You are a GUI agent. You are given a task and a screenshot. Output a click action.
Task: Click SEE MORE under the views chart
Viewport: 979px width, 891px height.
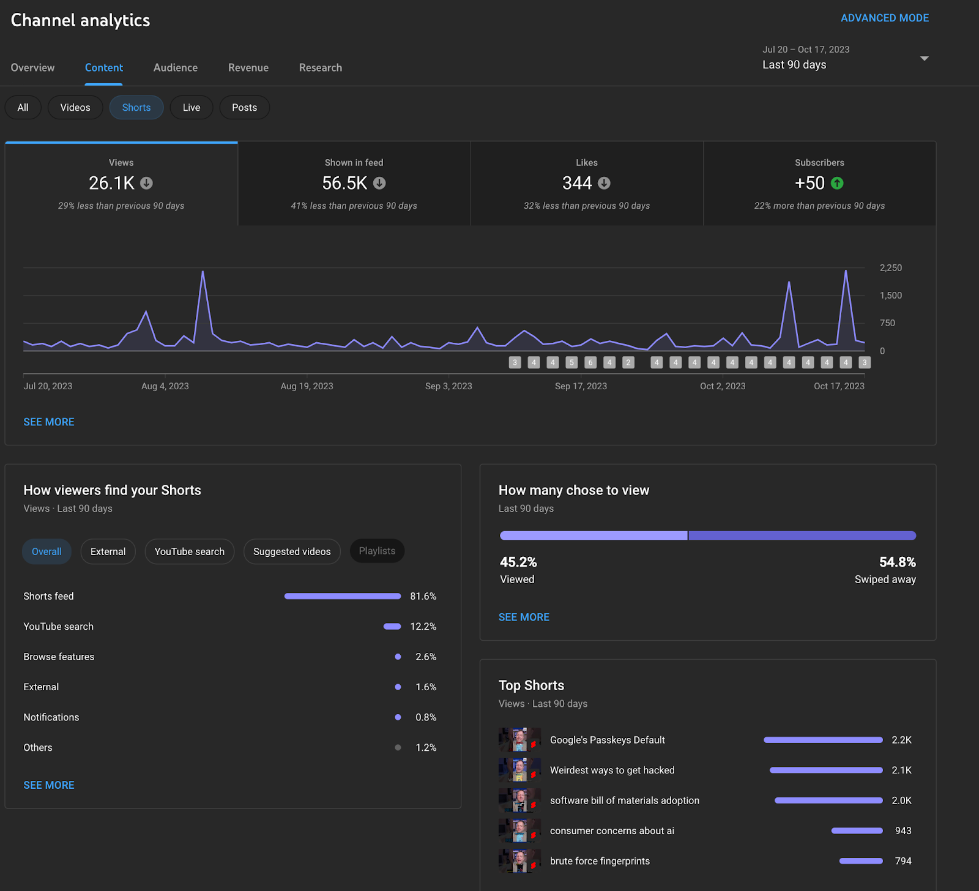pyautogui.click(x=49, y=422)
